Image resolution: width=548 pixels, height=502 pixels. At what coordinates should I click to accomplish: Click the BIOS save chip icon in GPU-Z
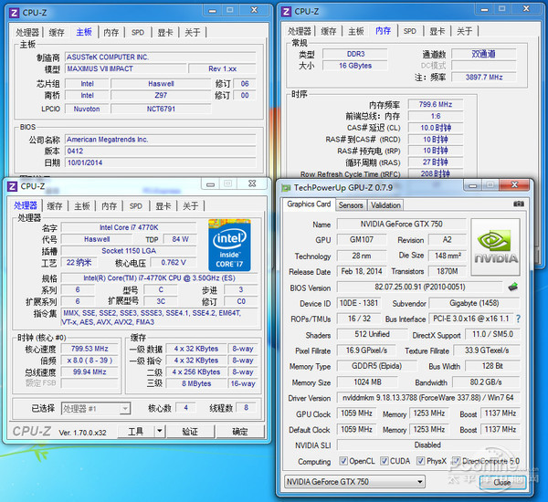(513, 288)
